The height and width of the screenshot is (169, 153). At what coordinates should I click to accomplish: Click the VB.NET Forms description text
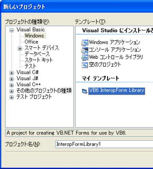coord(66,133)
